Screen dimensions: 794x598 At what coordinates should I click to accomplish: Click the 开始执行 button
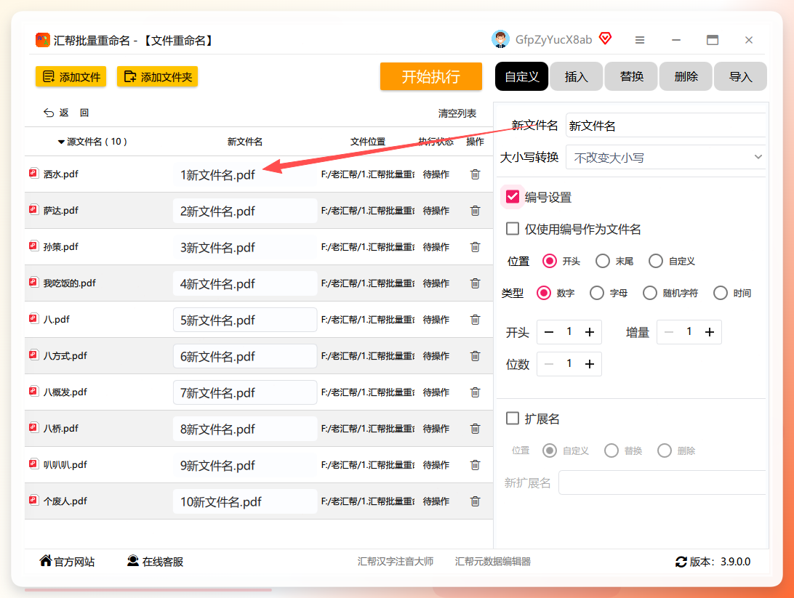[x=431, y=76]
